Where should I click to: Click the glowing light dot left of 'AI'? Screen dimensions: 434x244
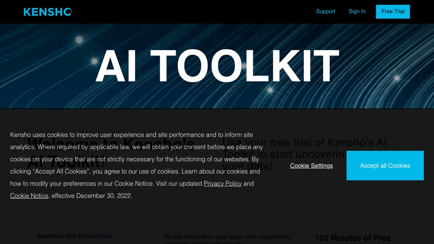79,40
